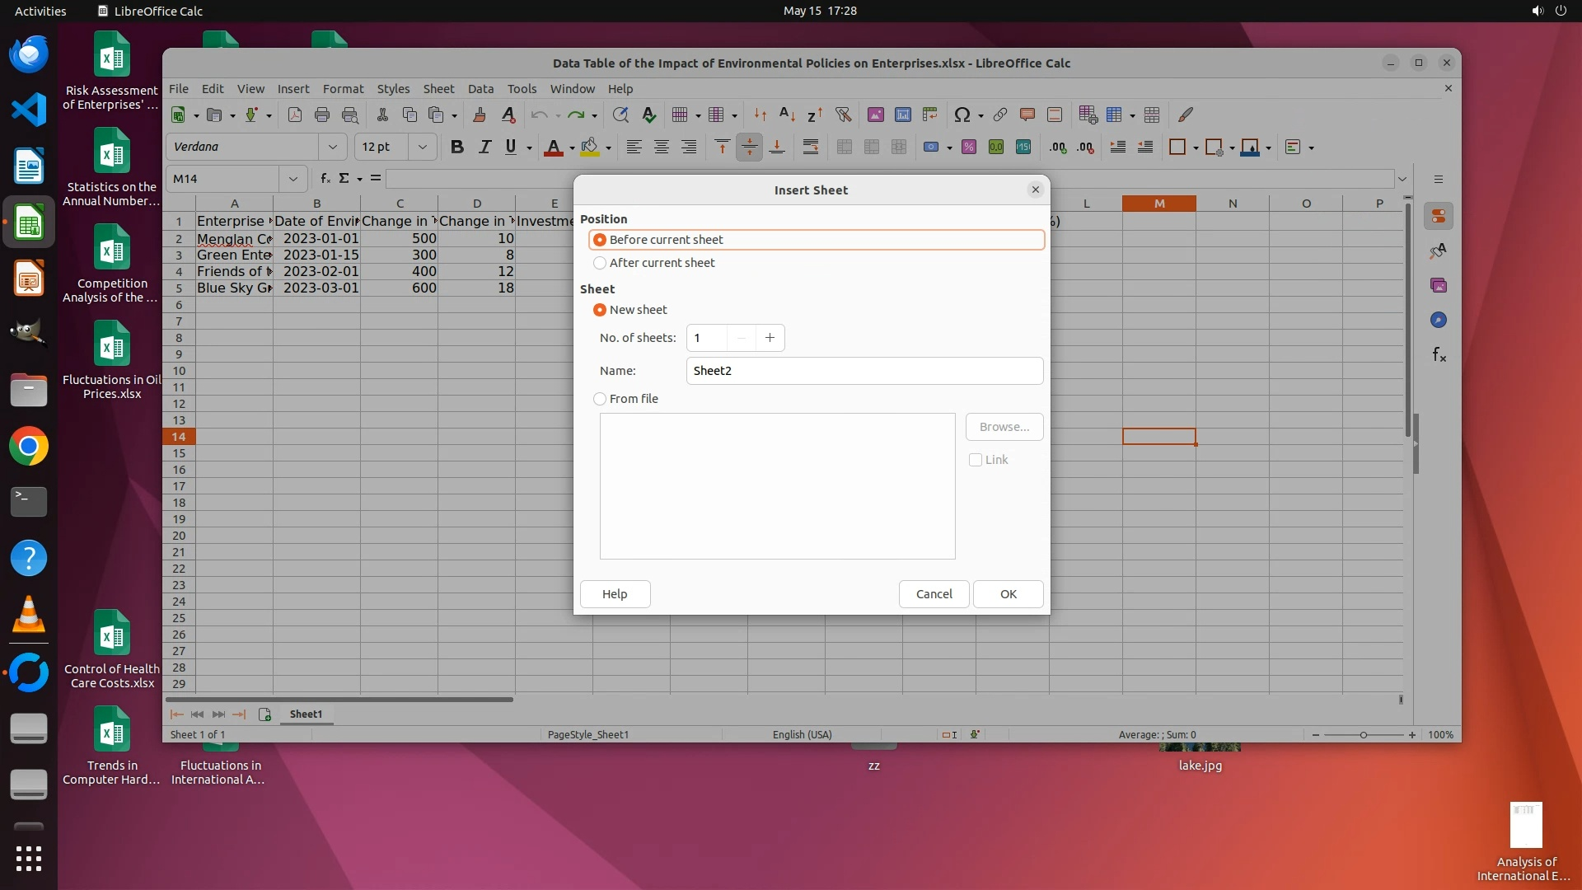This screenshot has width=1582, height=890.
Task: Select the From file radio button
Action: click(x=600, y=399)
